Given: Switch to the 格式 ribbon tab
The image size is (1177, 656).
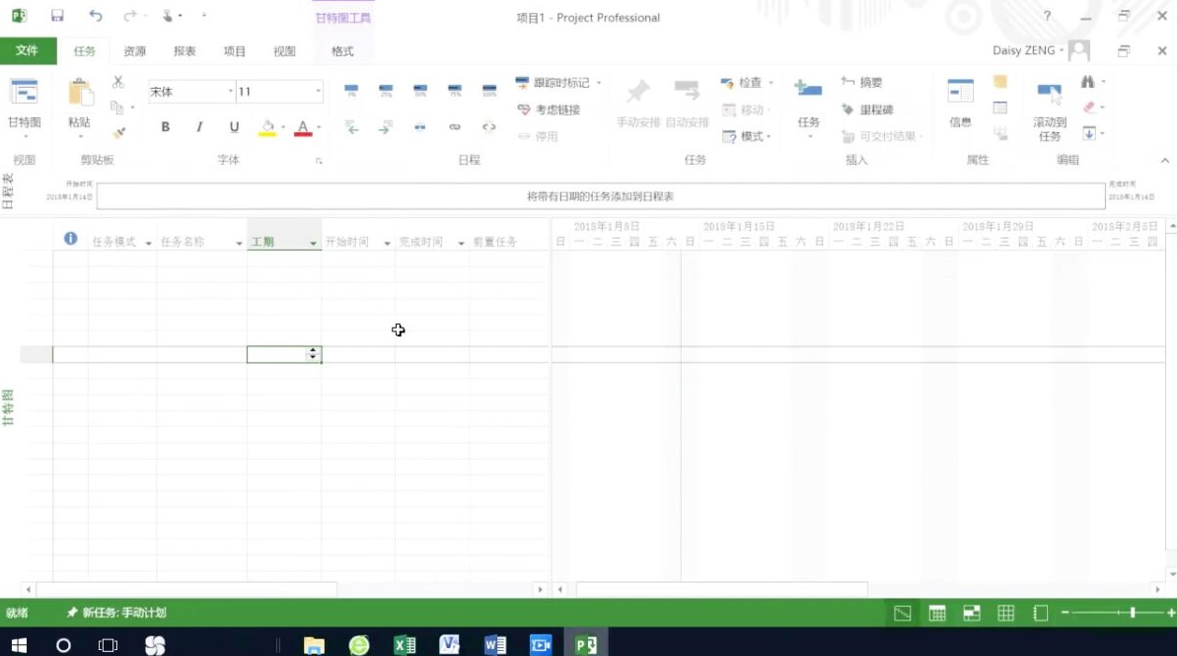Looking at the screenshot, I should click(342, 51).
